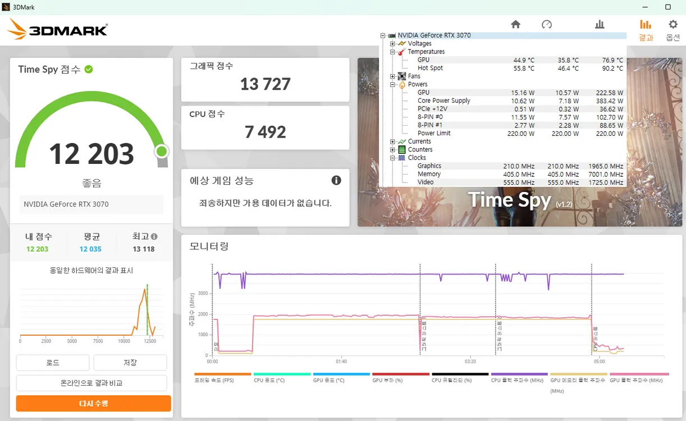The height and width of the screenshot is (421, 686).
Task: Expand the Currents node
Action: [392, 141]
